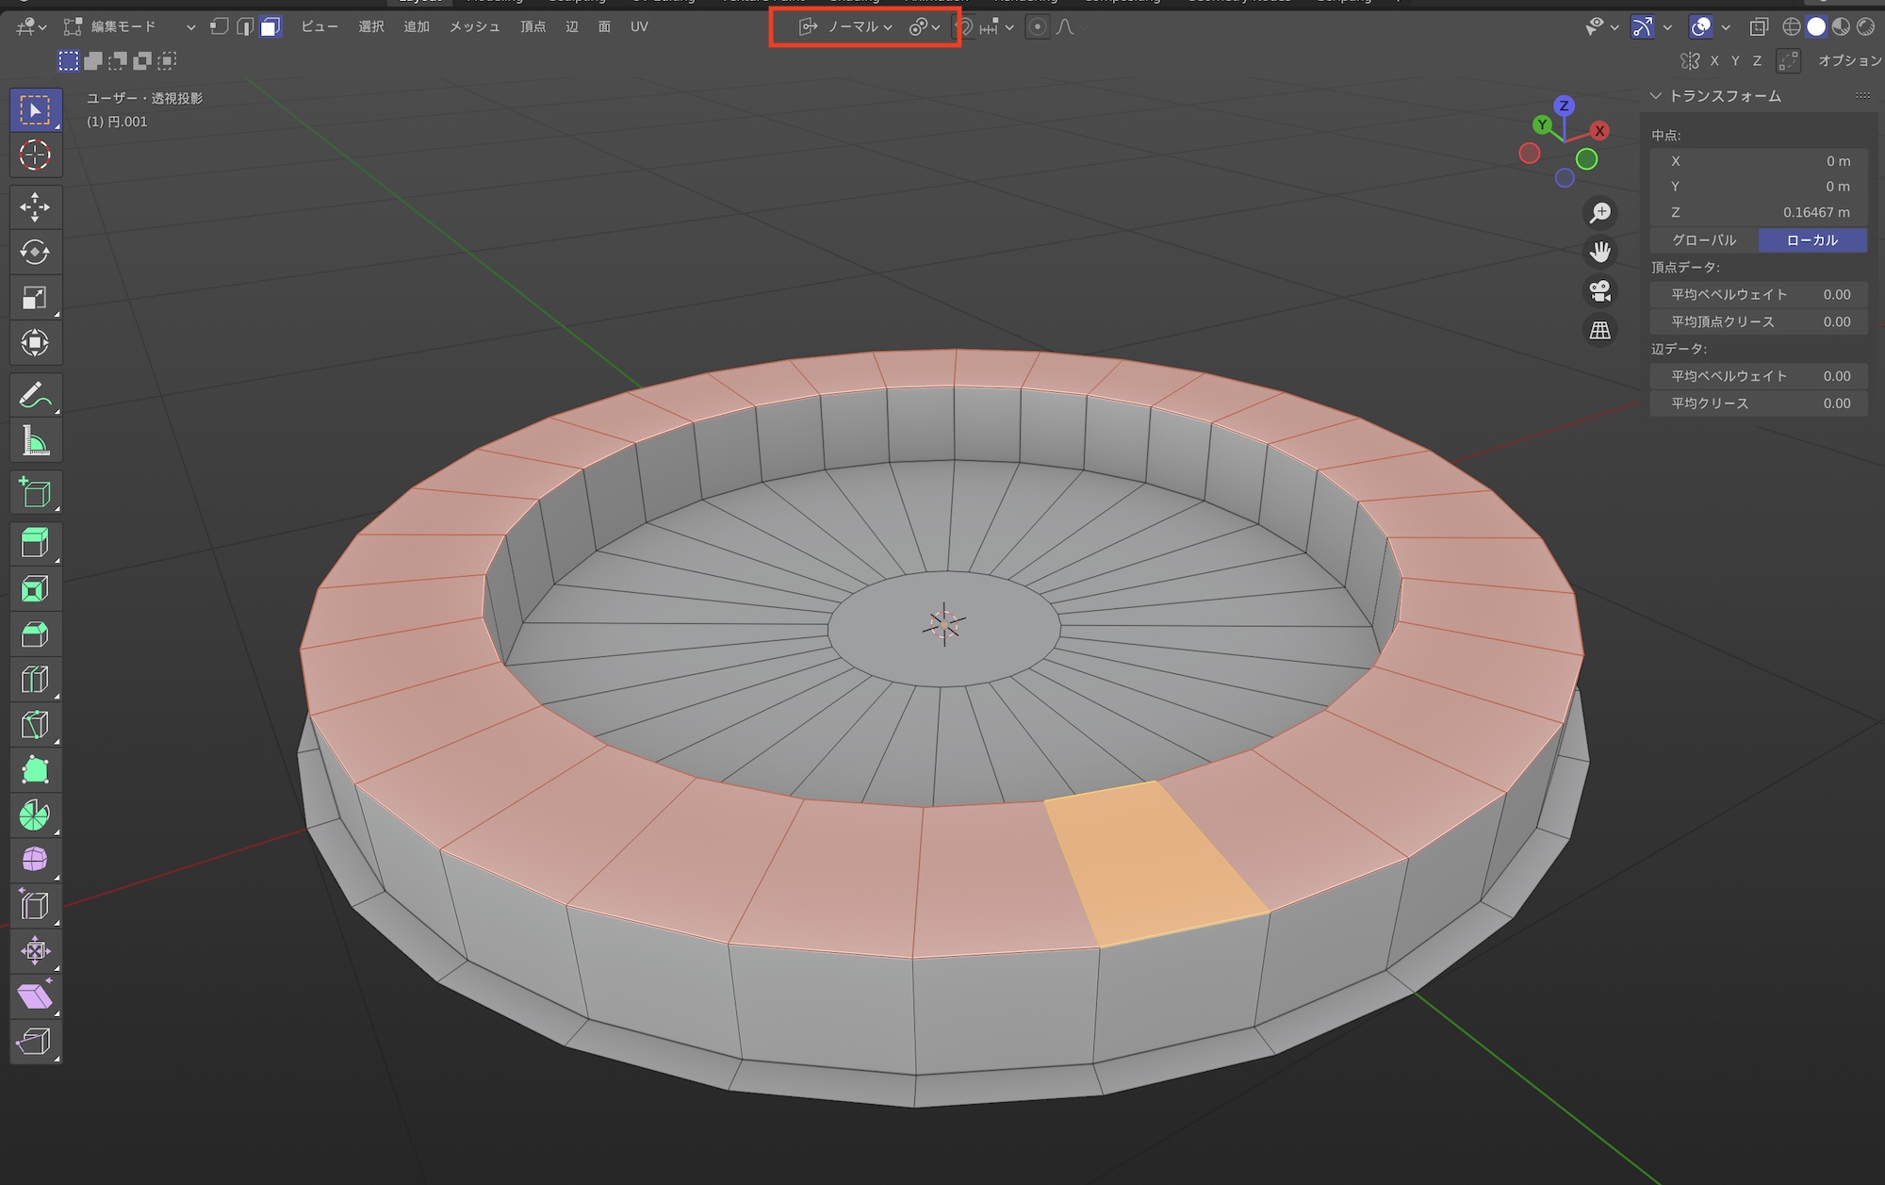1885x1185 pixels.
Task: Open the メッシュ menu
Action: point(474,27)
